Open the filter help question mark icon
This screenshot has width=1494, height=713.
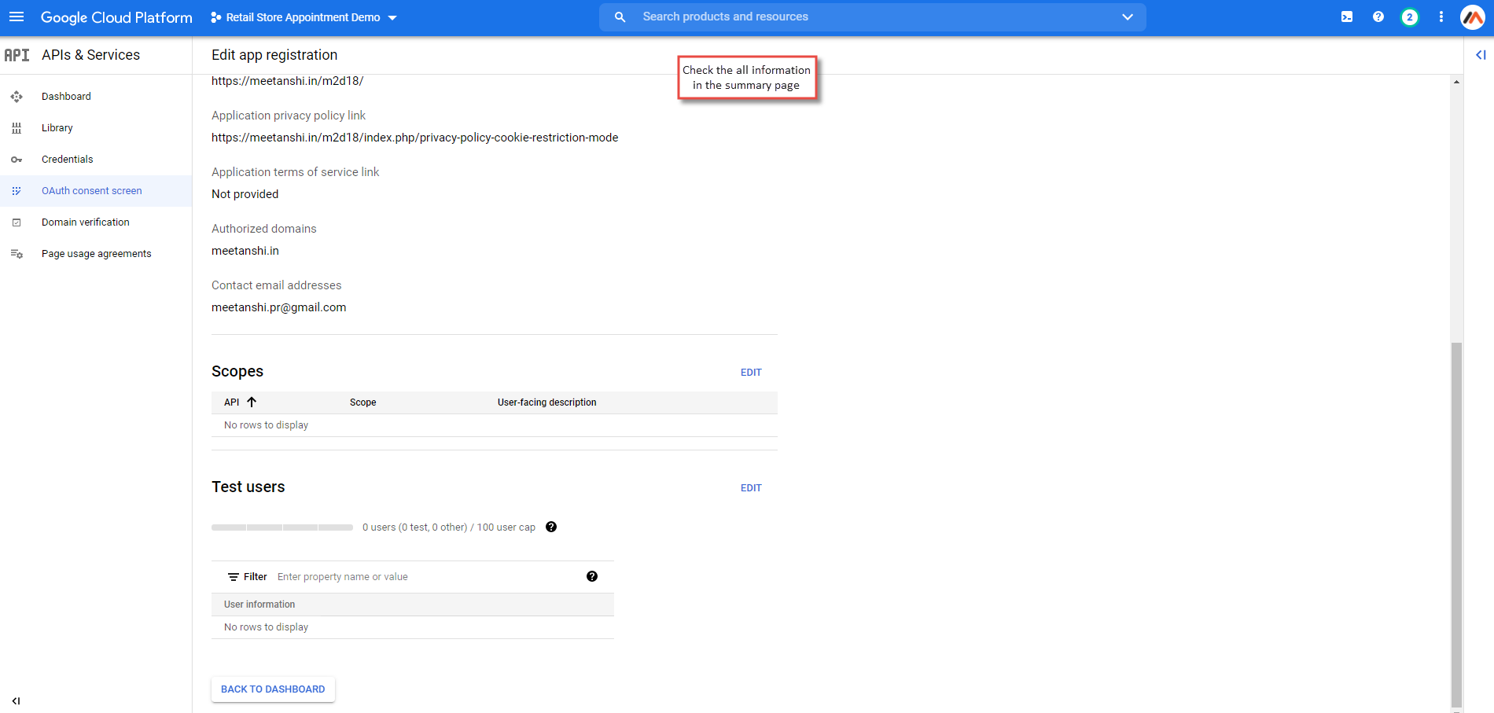(x=592, y=576)
